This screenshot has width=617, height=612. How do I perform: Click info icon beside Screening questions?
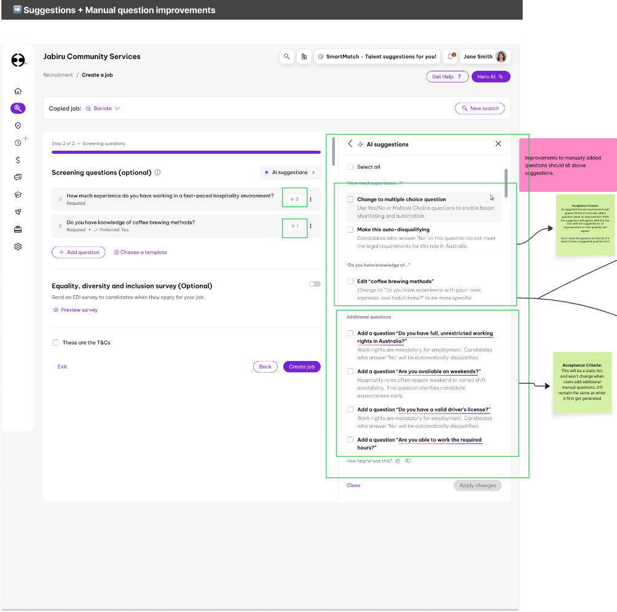(x=157, y=173)
